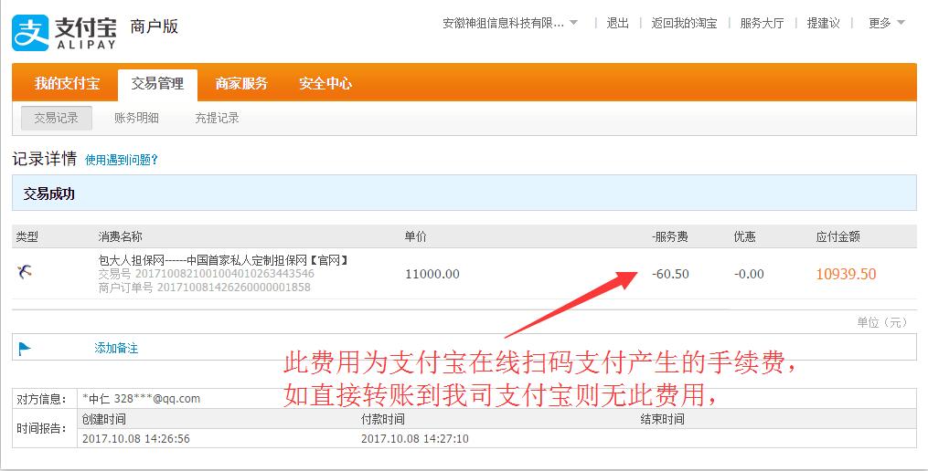Click 返回我的淘宝 link
Viewport: 928px width, 471px height.
point(684,24)
